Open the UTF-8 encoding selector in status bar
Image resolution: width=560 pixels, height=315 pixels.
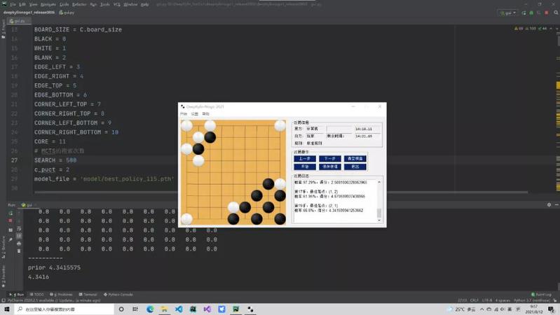point(487,300)
